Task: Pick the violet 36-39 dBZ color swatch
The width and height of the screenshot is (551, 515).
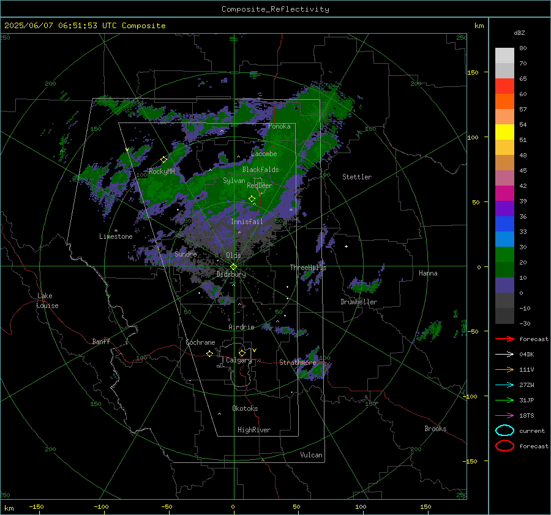Action: coord(504,209)
